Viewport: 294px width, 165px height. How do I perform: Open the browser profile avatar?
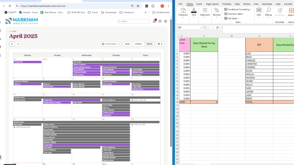(x=162, y=6)
